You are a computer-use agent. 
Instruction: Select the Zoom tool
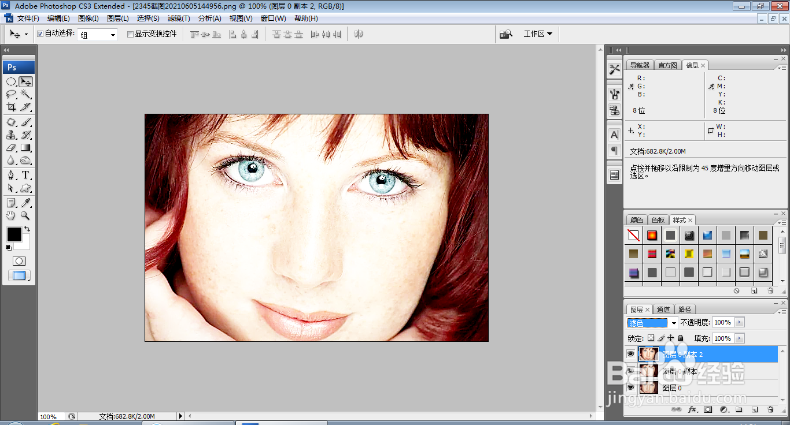[26, 215]
